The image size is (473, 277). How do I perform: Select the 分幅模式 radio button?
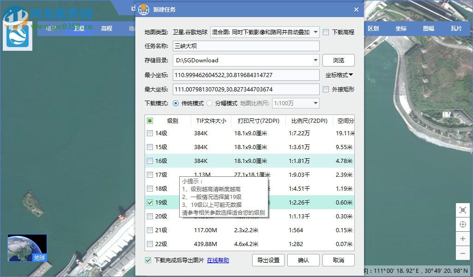(x=210, y=103)
